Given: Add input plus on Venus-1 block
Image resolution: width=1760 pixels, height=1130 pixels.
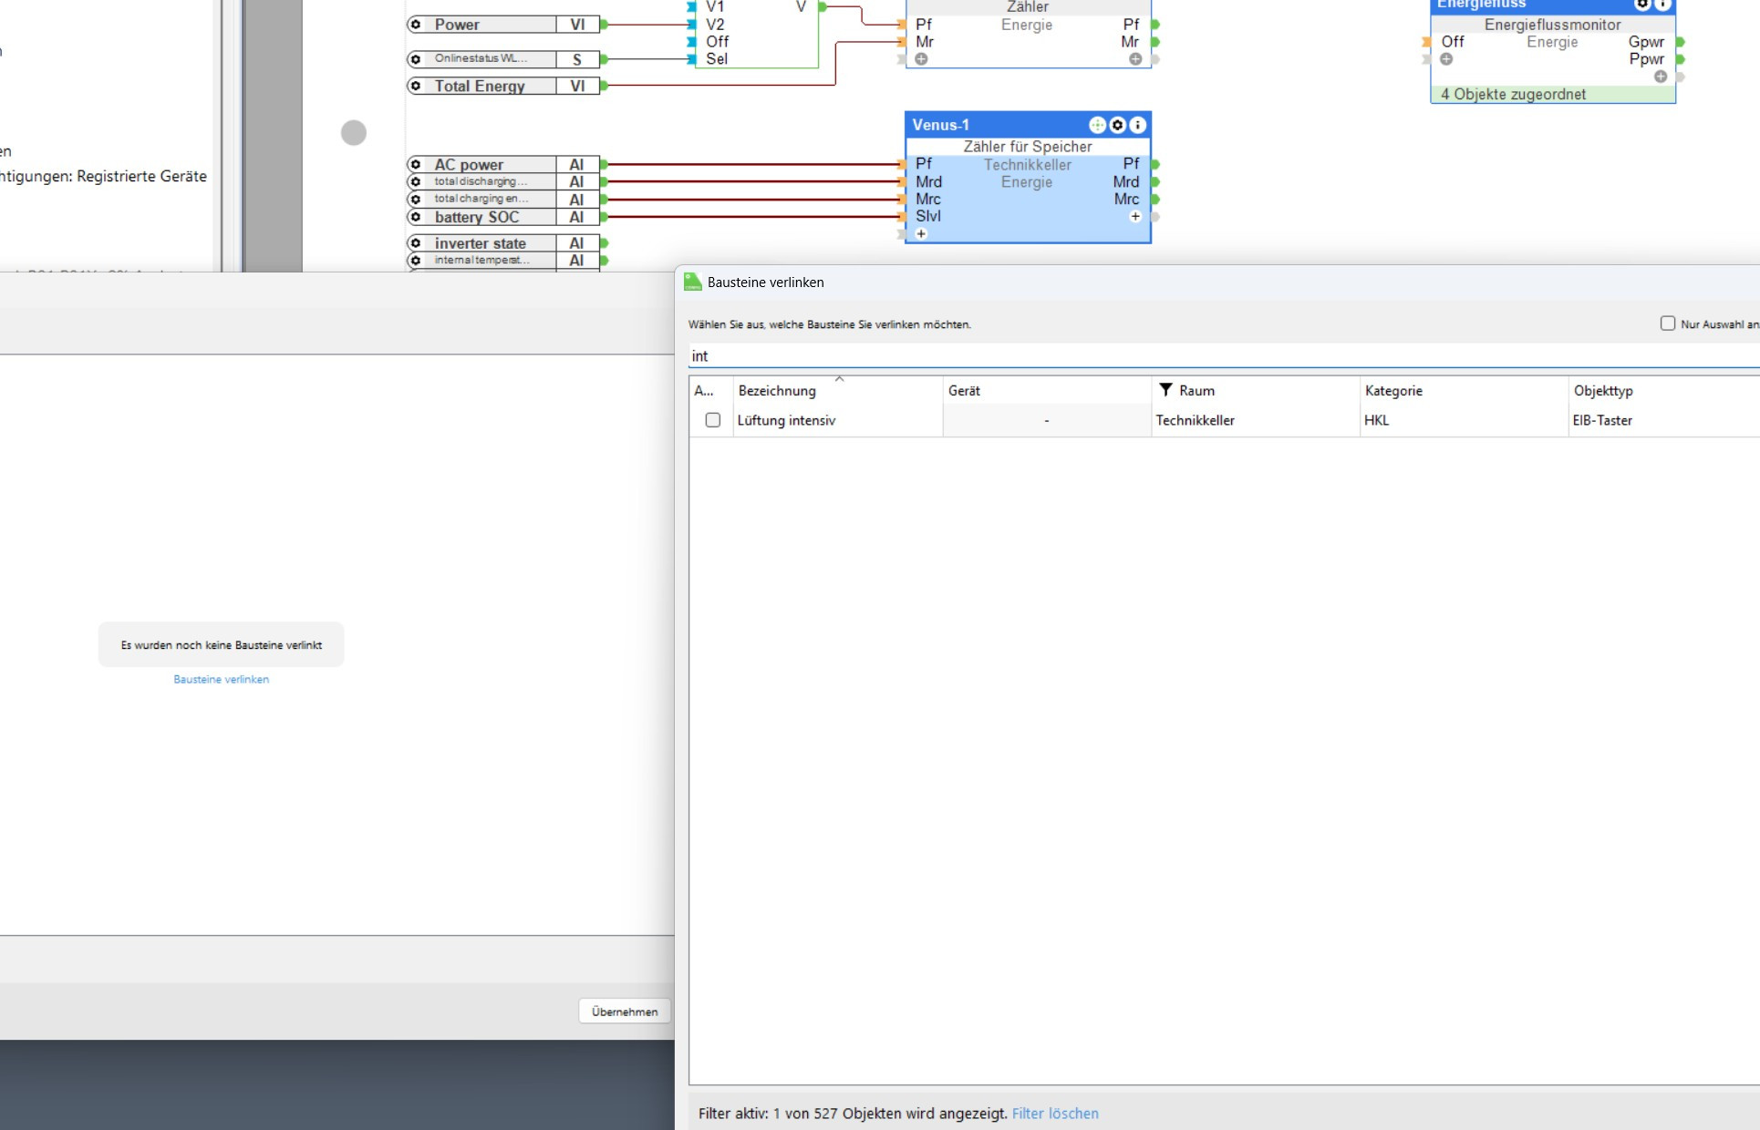Looking at the screenshot, I should click(921, 234).
